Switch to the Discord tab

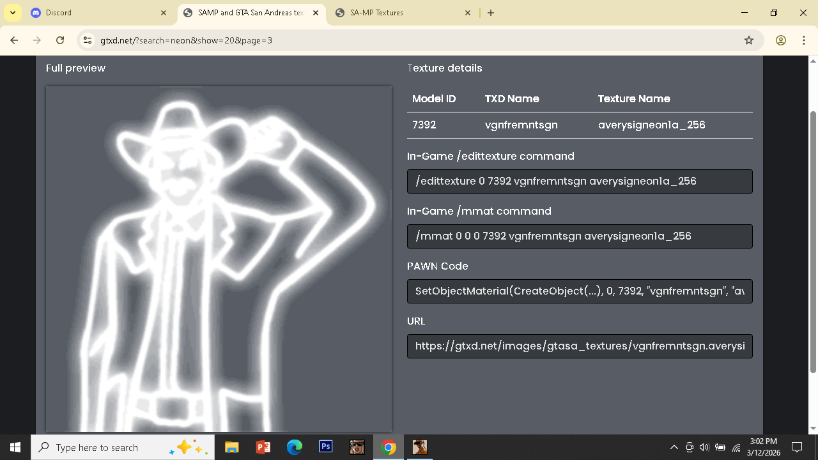[x=99, y=13]
